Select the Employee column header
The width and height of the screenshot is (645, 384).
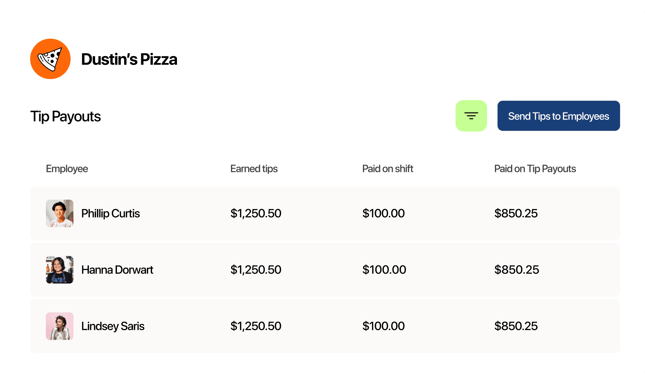(67, 168)
